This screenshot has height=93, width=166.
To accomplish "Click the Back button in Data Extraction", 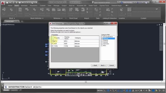I will point(95,65).
